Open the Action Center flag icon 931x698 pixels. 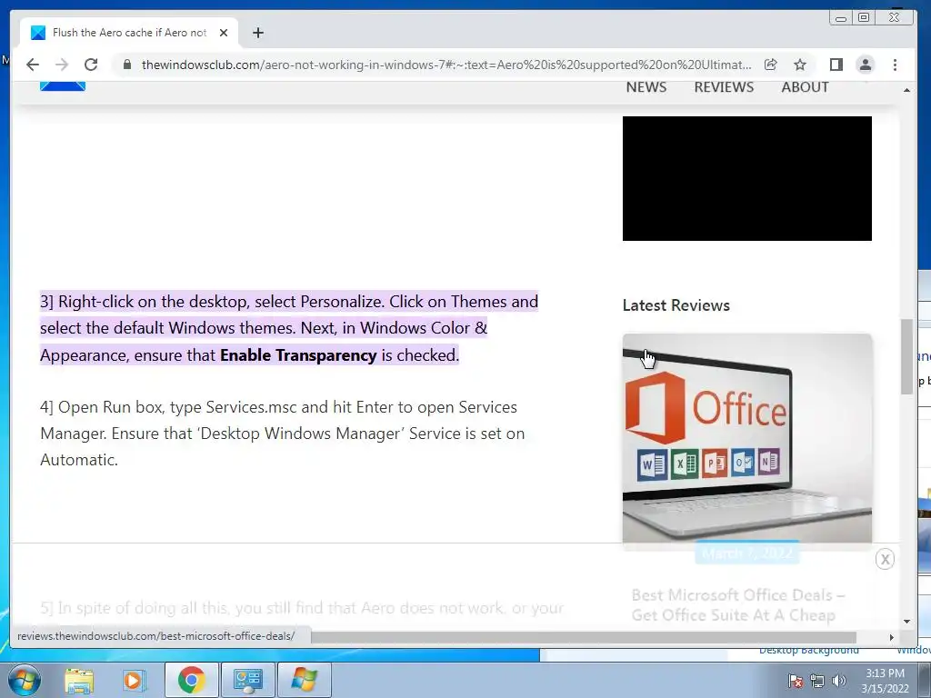tap(796, 681)
